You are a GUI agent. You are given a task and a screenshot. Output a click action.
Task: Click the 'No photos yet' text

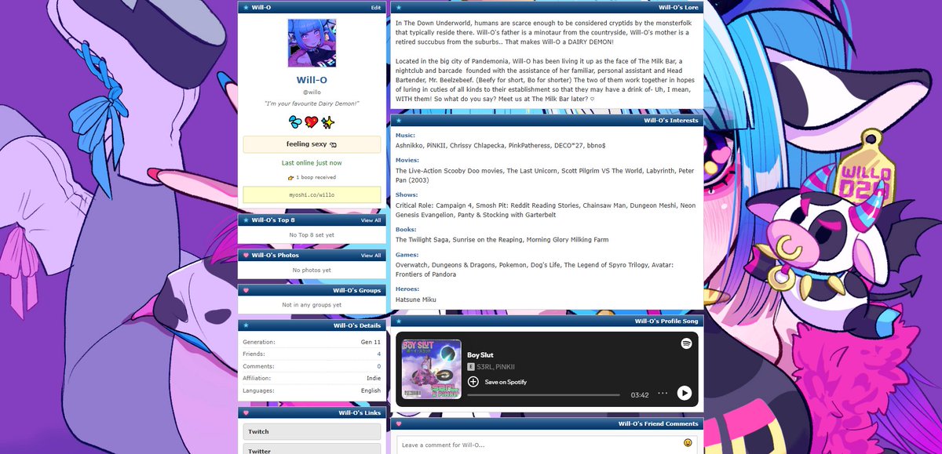pyautogui.click(x=312, y=270)
